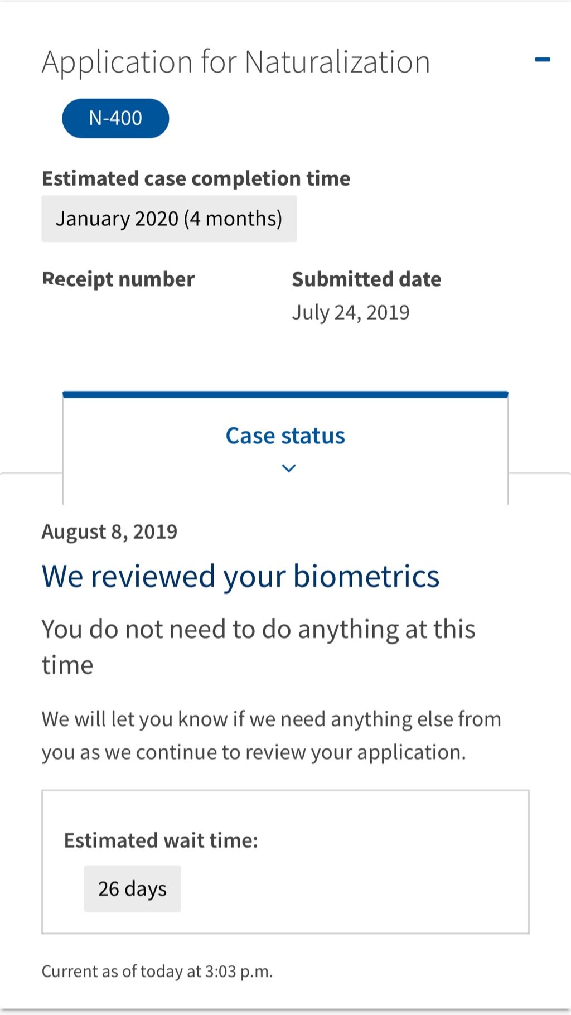Viewport: 571px width, 1015px height.
Task: Select the January 2020 (4 months) estimate box
Action: (x=169, y=219)
